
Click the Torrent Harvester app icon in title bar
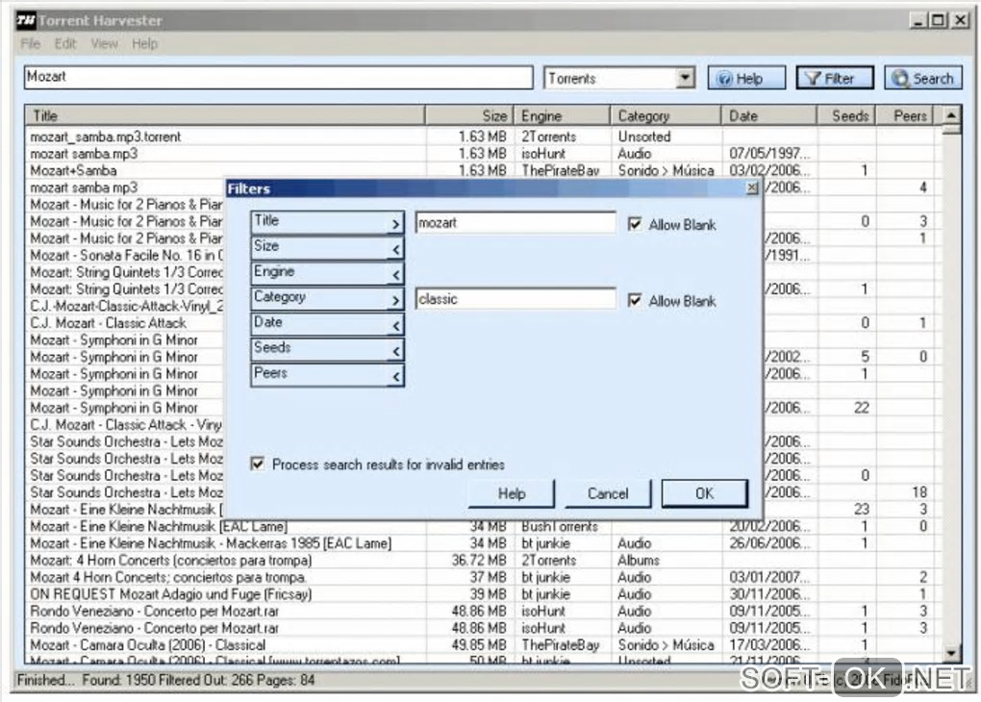pyautogui.click(x=26, y=20)
